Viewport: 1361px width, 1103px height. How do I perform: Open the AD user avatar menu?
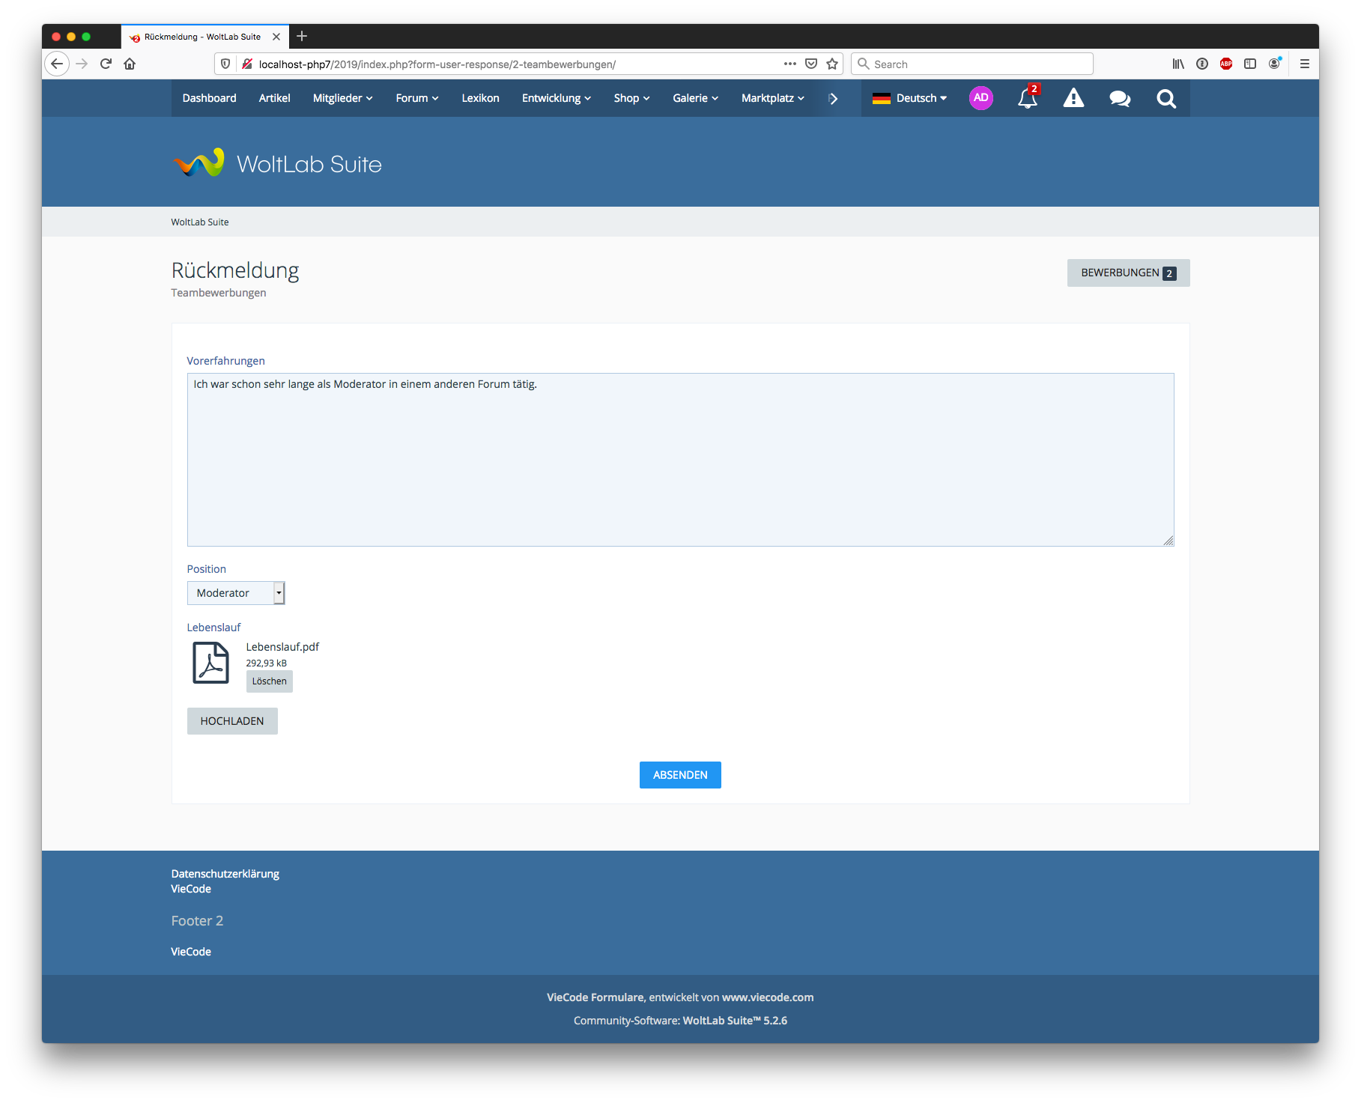[x=980, y=98]
